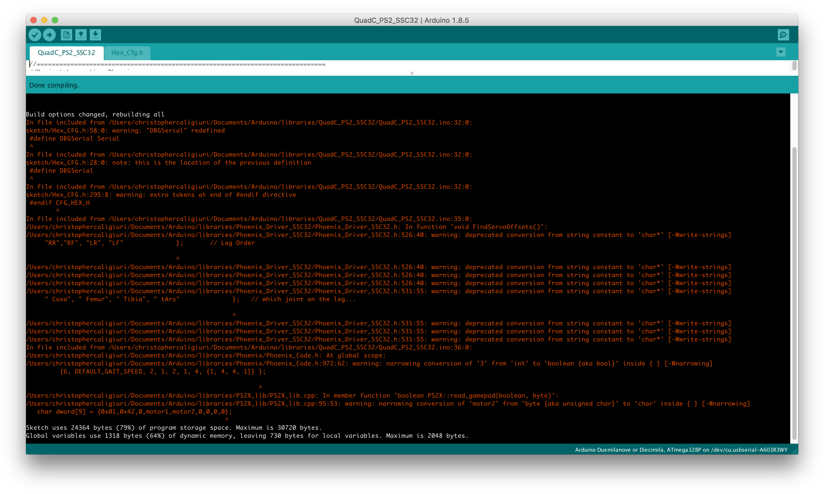This screenshot has height=494, width=824.
Task: Click the Verify checkmark button
Action: (35, 35)
